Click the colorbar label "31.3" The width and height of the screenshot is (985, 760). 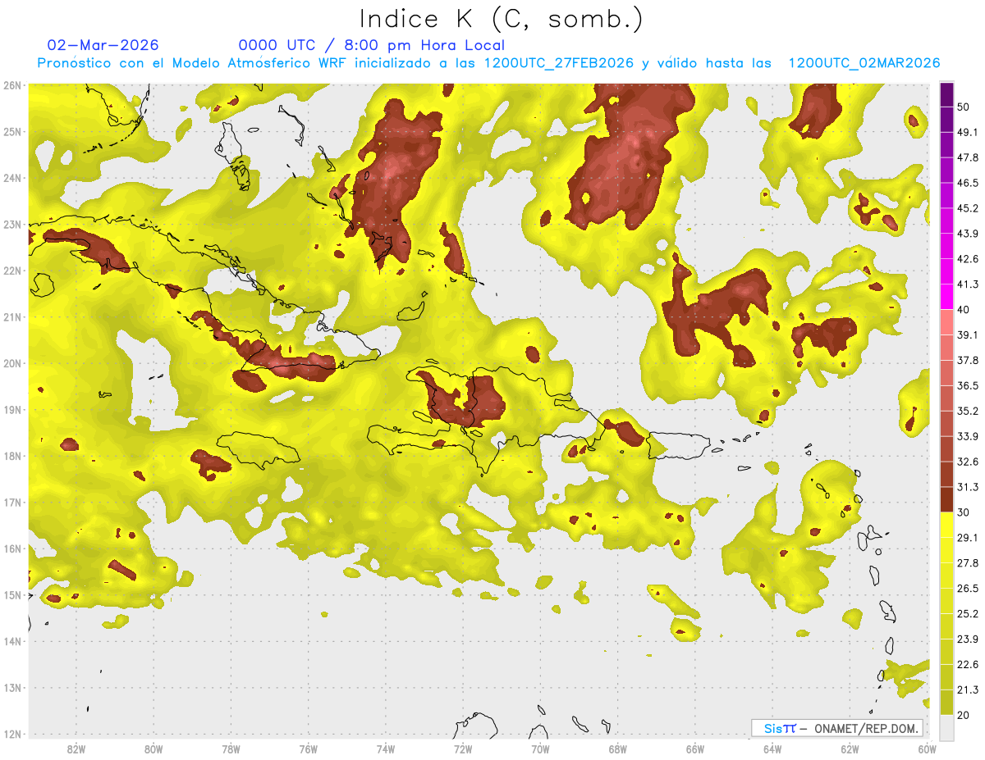tap(968, 487)
